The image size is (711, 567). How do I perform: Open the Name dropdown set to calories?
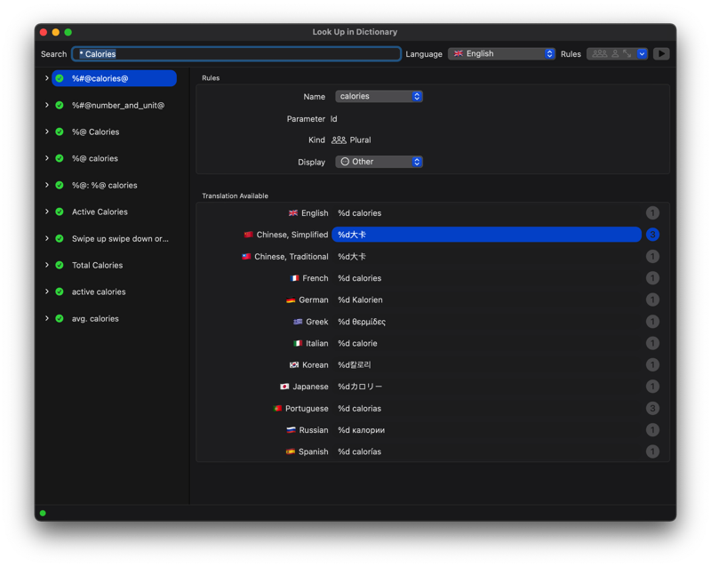pyautogui.click(x=379, y=97)
